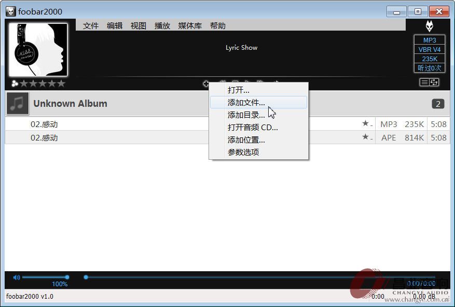This screenshot has width=455, height=307.
Task: Click the foobar2000 v1.0 status bar text
Action: click(30, 296)
